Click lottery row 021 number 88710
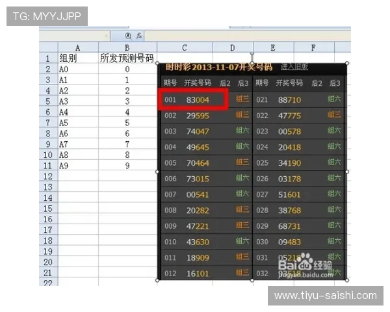This screenshot has height=312, width=390. pos(289,100)
